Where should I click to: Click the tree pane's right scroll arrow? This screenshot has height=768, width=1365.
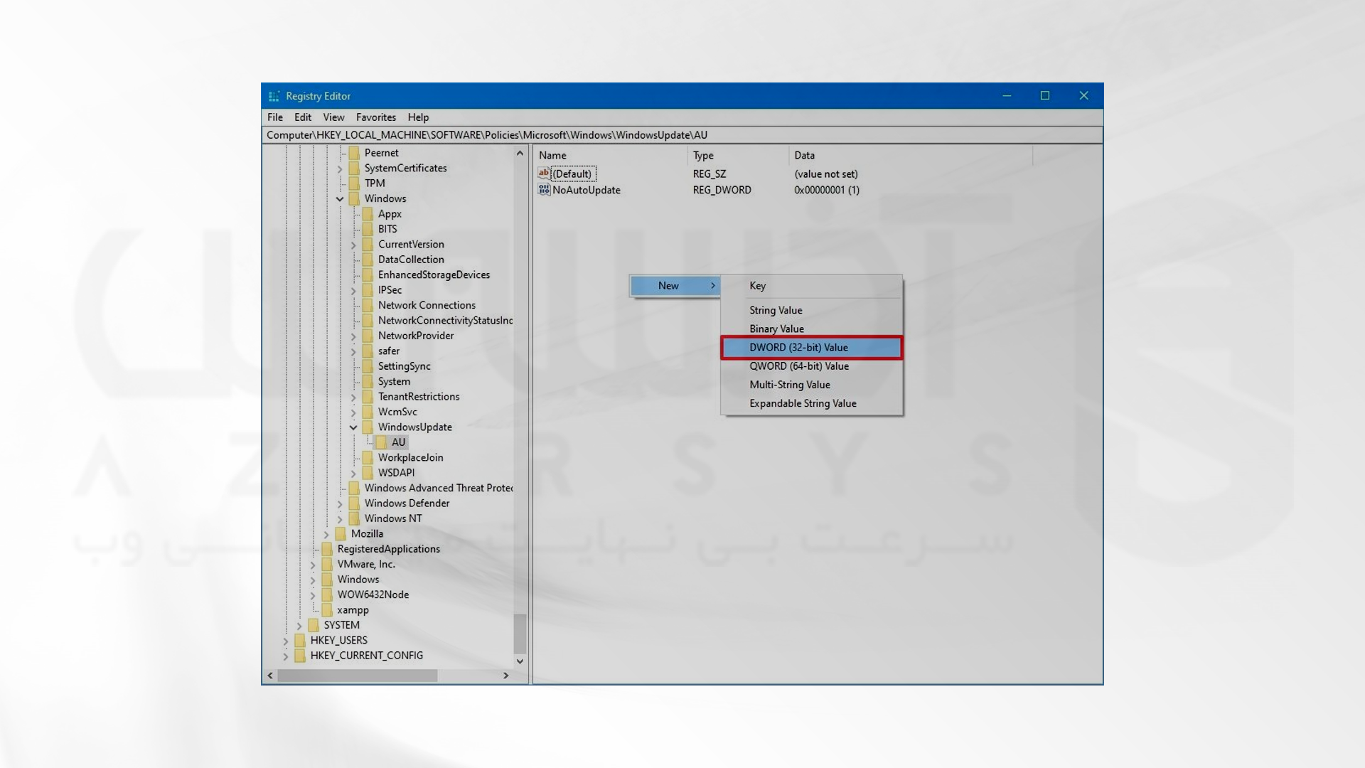click(x=505, y=676)
